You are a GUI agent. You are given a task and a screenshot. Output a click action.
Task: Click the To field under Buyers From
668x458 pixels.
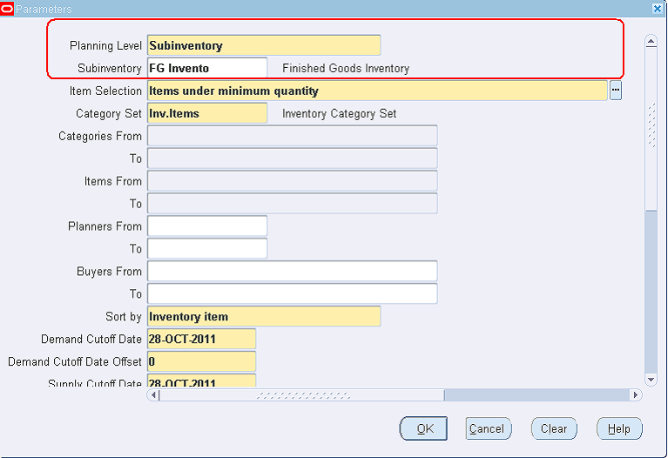tap(293, 293)
